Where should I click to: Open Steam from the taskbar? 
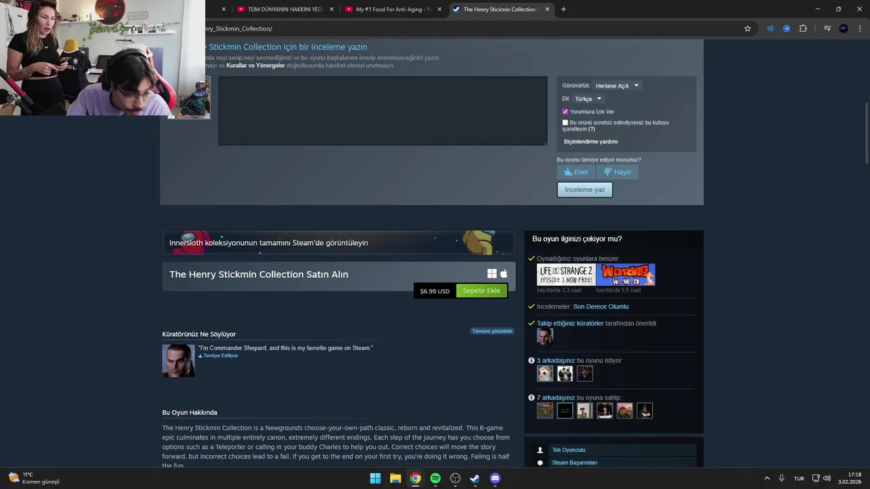pos(475,478)
